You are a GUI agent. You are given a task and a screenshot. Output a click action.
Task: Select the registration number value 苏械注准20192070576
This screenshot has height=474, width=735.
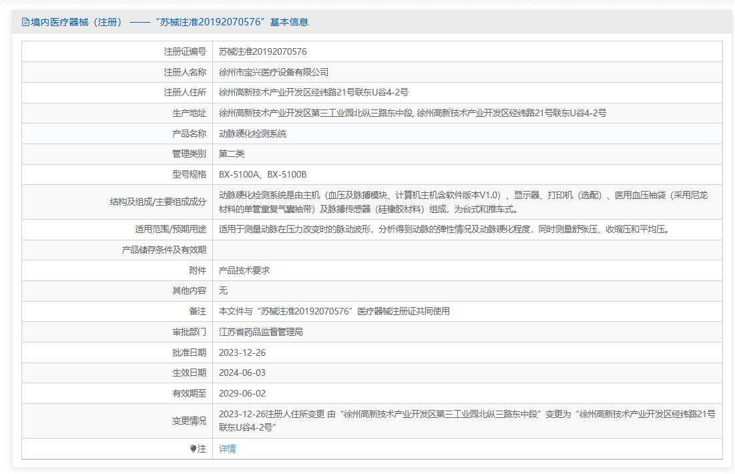pyautogui.click(x=263, y=51)
